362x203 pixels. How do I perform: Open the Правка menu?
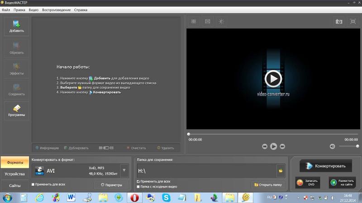tap(19, 10)
